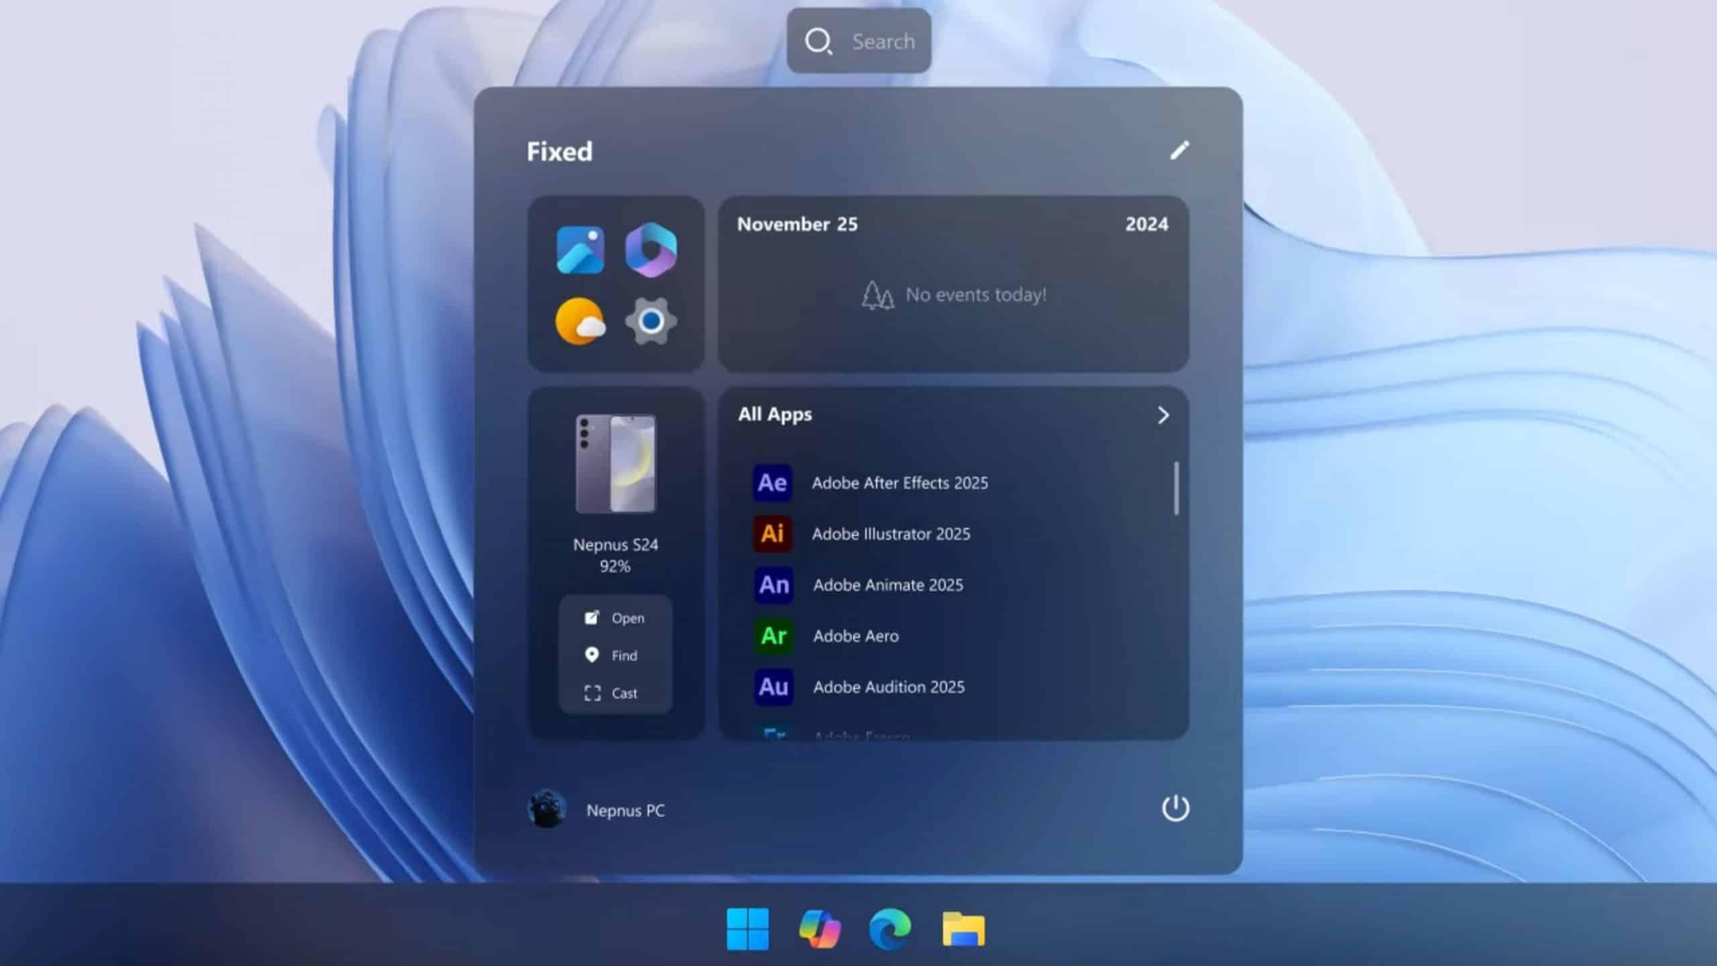
Task: Launch Adobe Aero from All Apps
Action: [x=855, y=636]
